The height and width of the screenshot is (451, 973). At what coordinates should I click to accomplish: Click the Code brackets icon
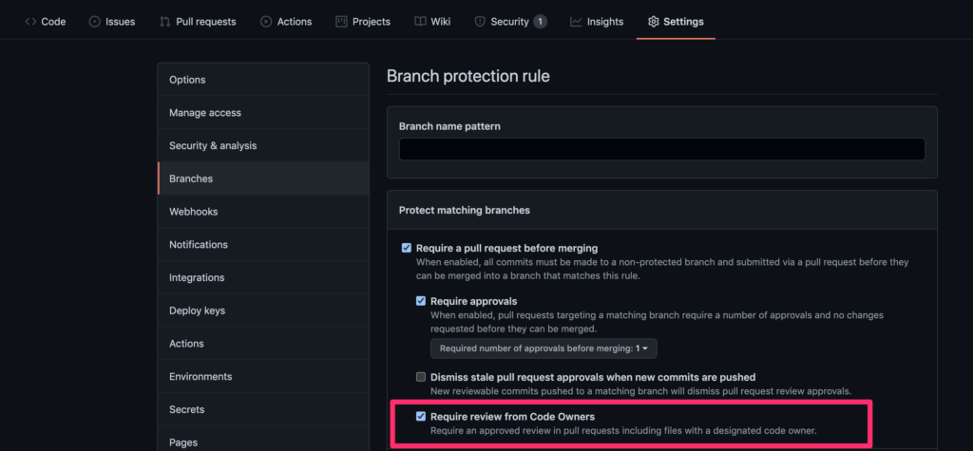pos(30,22)
